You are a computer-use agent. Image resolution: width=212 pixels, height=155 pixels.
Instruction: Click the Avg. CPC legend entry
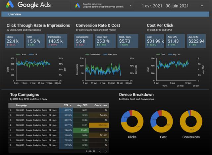click(x=174, y=54)
